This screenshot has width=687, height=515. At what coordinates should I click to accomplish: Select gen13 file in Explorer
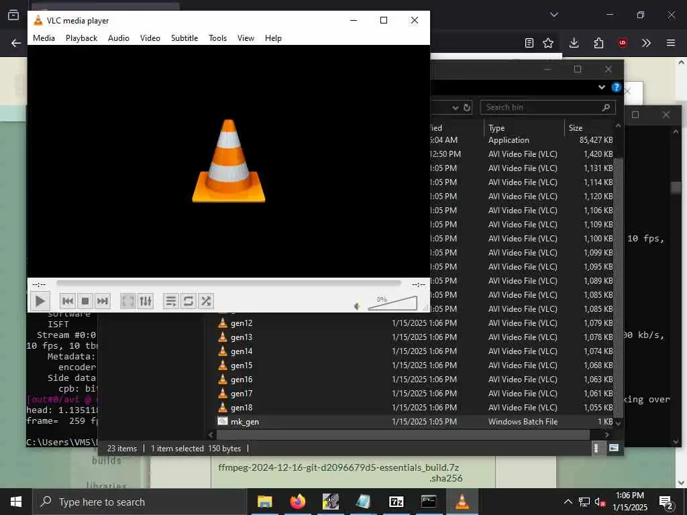242,337
